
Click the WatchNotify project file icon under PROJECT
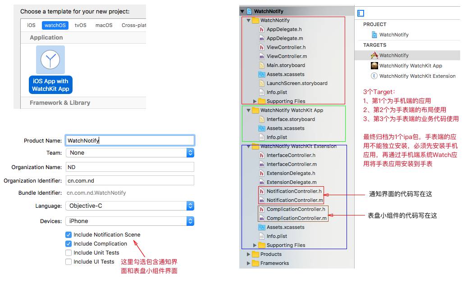click(374, 35)
